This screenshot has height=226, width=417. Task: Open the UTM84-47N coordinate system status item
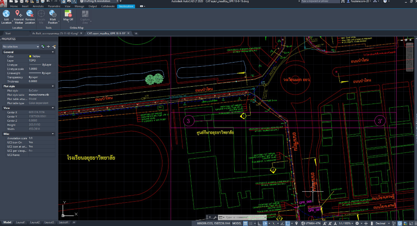[x=311, y=223]
